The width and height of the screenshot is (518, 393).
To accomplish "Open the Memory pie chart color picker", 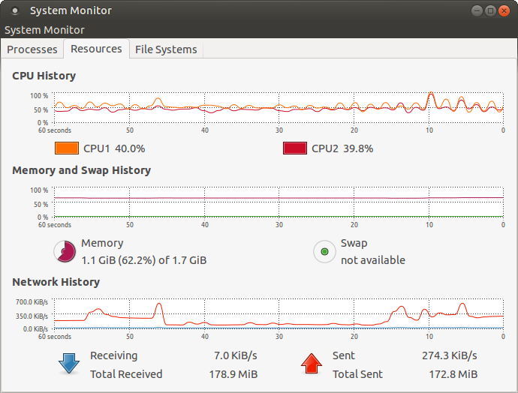I will point(65,252).
